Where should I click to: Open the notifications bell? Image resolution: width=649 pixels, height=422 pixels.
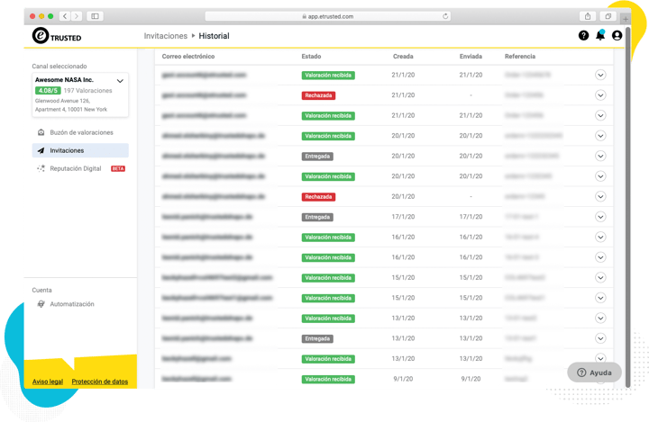click(600, 35)
